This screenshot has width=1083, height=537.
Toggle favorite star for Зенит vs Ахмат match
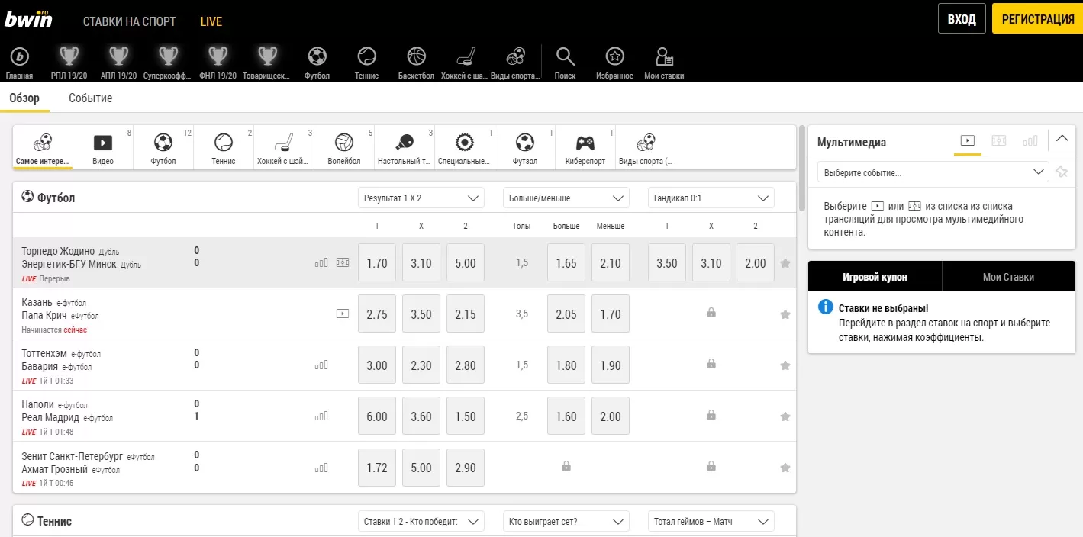(785, 468)
